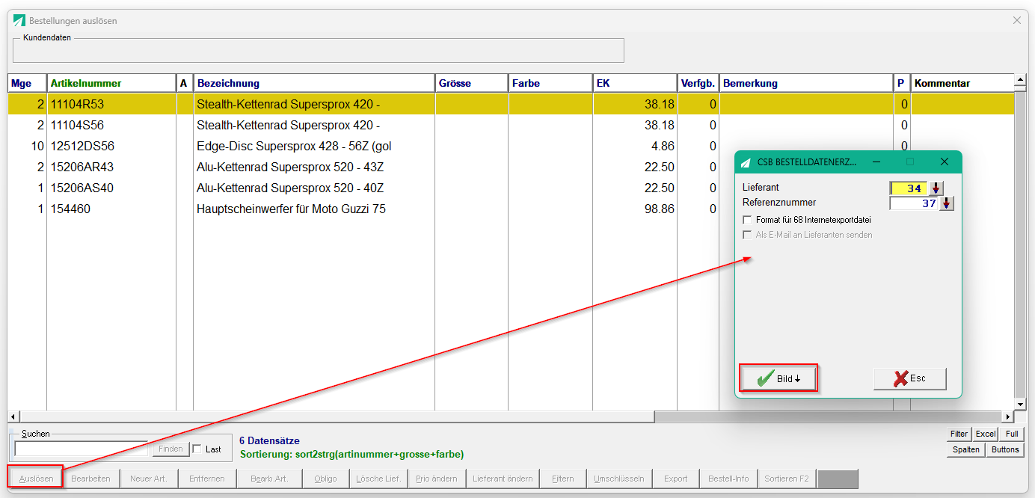The width and height of the screenshot is (1035, 498).
Task: Click the Bezeichnung column header
Action: point(314,83)
